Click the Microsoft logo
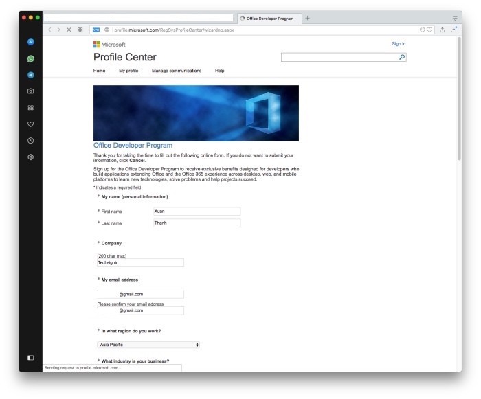This screenshot has width=481, height=399. (109, 45)
